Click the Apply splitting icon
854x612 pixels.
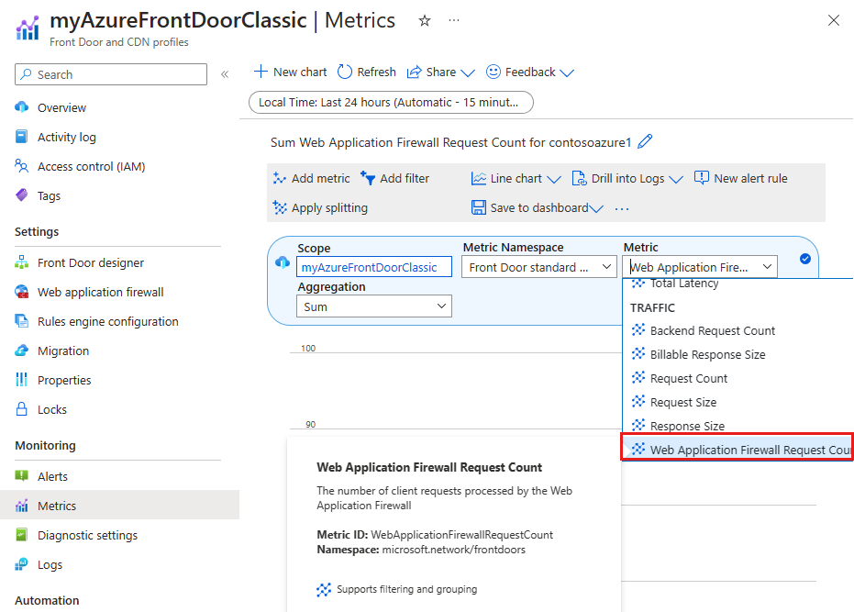pyautogui.click(x=280, y=207)
